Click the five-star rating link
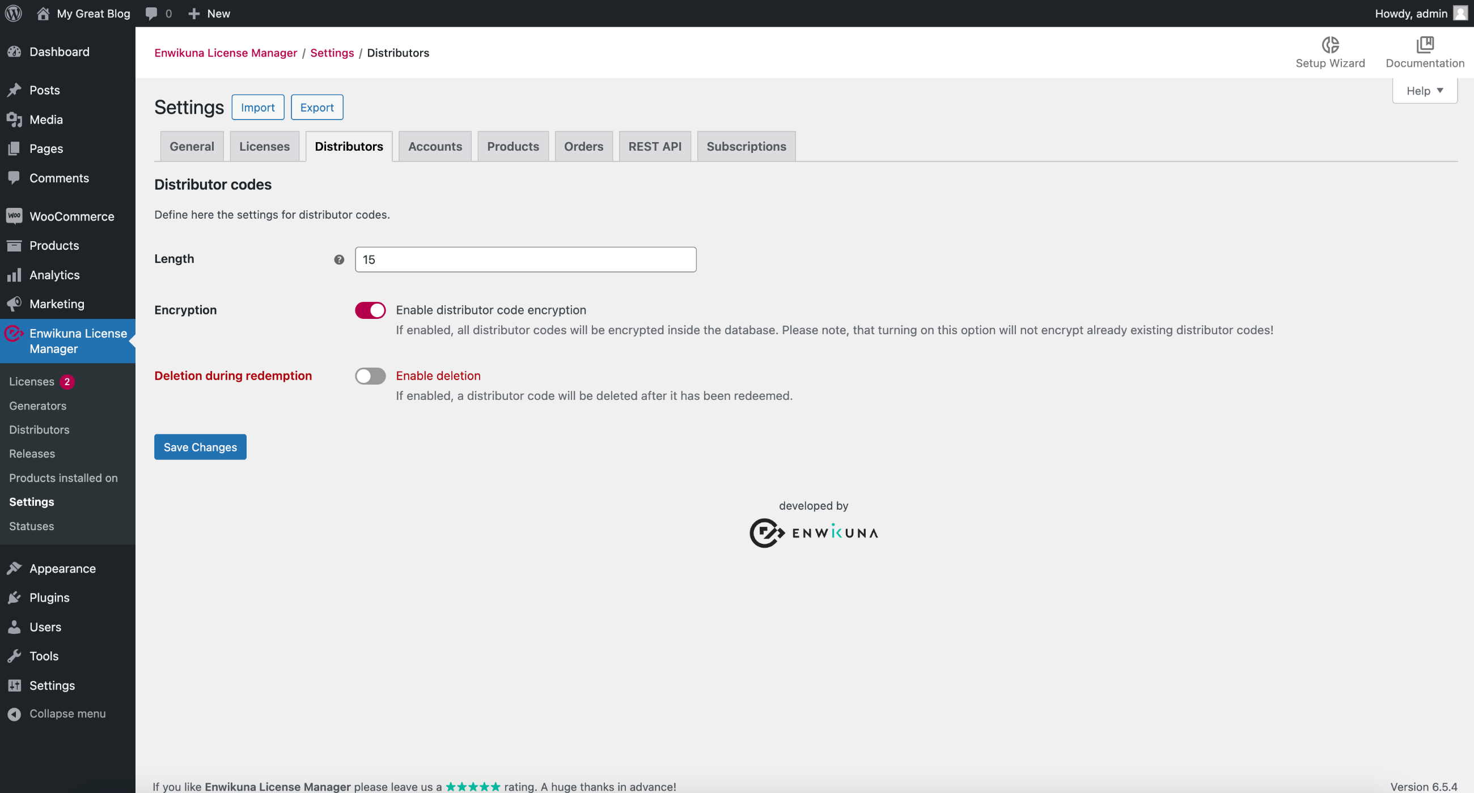This screenshot has width=1474, height=793. (473, 787)
